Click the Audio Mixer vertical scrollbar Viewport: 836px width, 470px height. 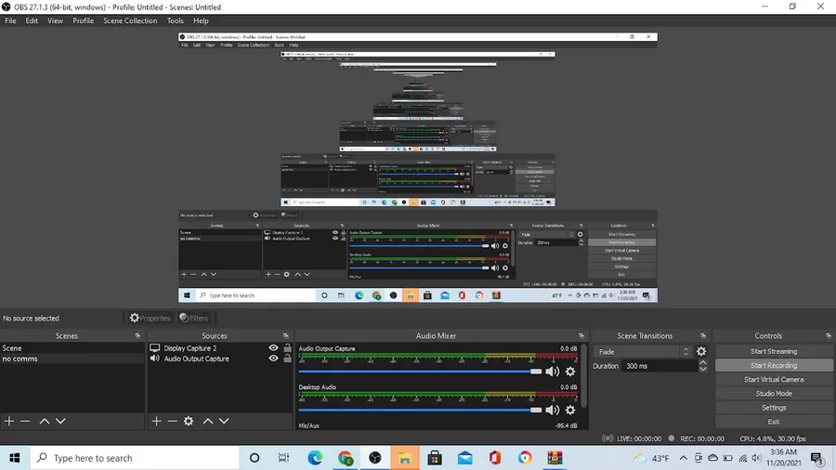pyautogui.click(x=584, y=375)
